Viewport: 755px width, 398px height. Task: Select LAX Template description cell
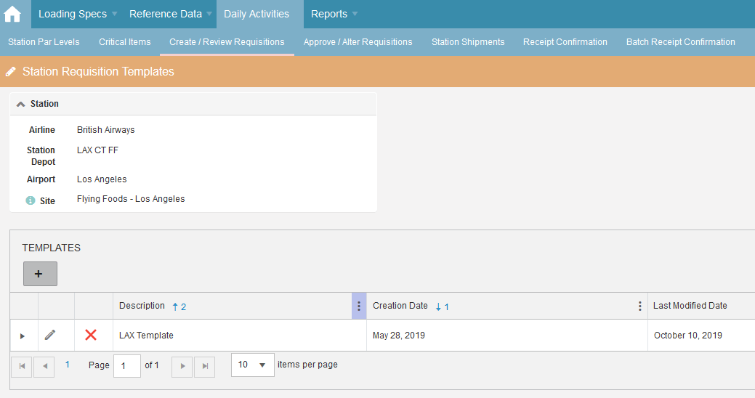point(240,336)
